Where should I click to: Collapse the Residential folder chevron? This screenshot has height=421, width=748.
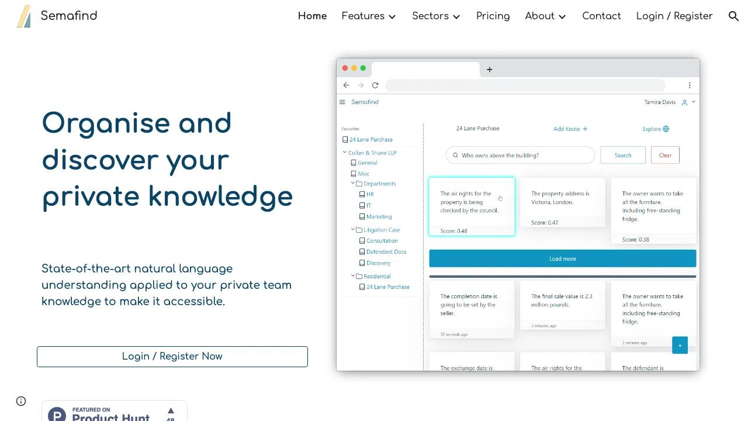tap(353, 276)
